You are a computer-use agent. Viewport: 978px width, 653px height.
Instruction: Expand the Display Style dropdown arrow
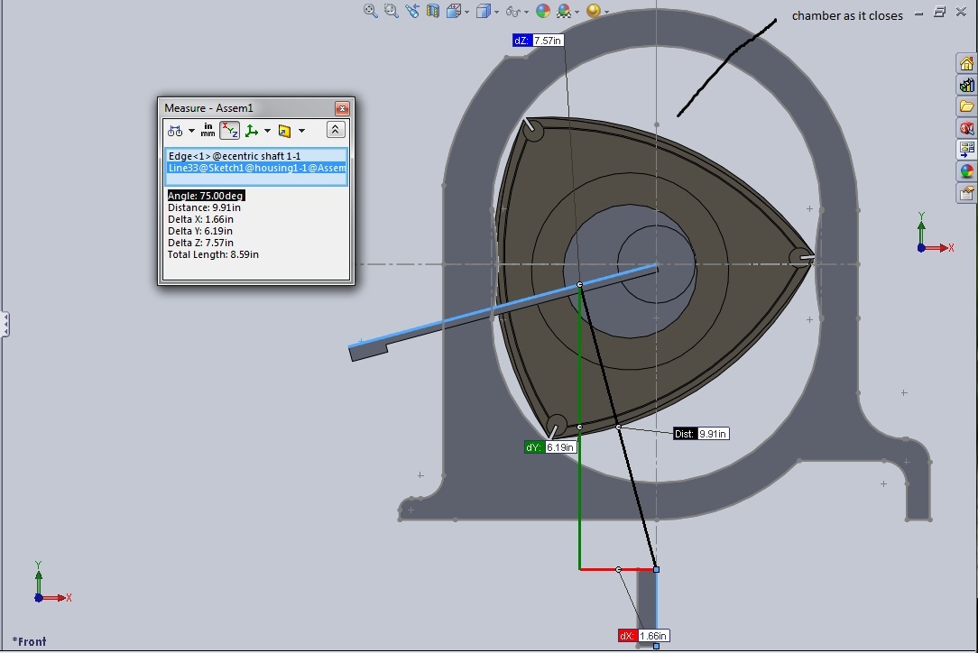click(x=496, y=12)
